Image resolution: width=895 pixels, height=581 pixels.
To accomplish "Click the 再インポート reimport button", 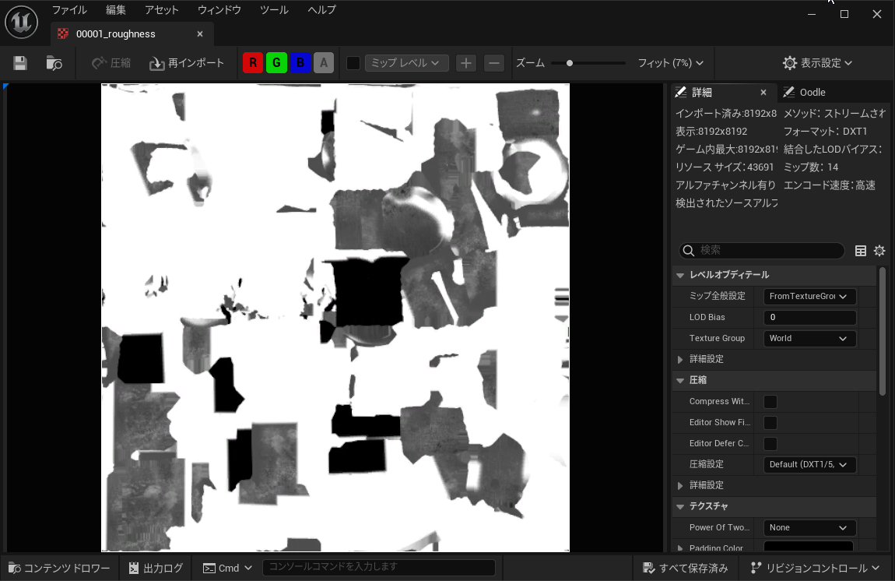I will click(x=187, y=63).
